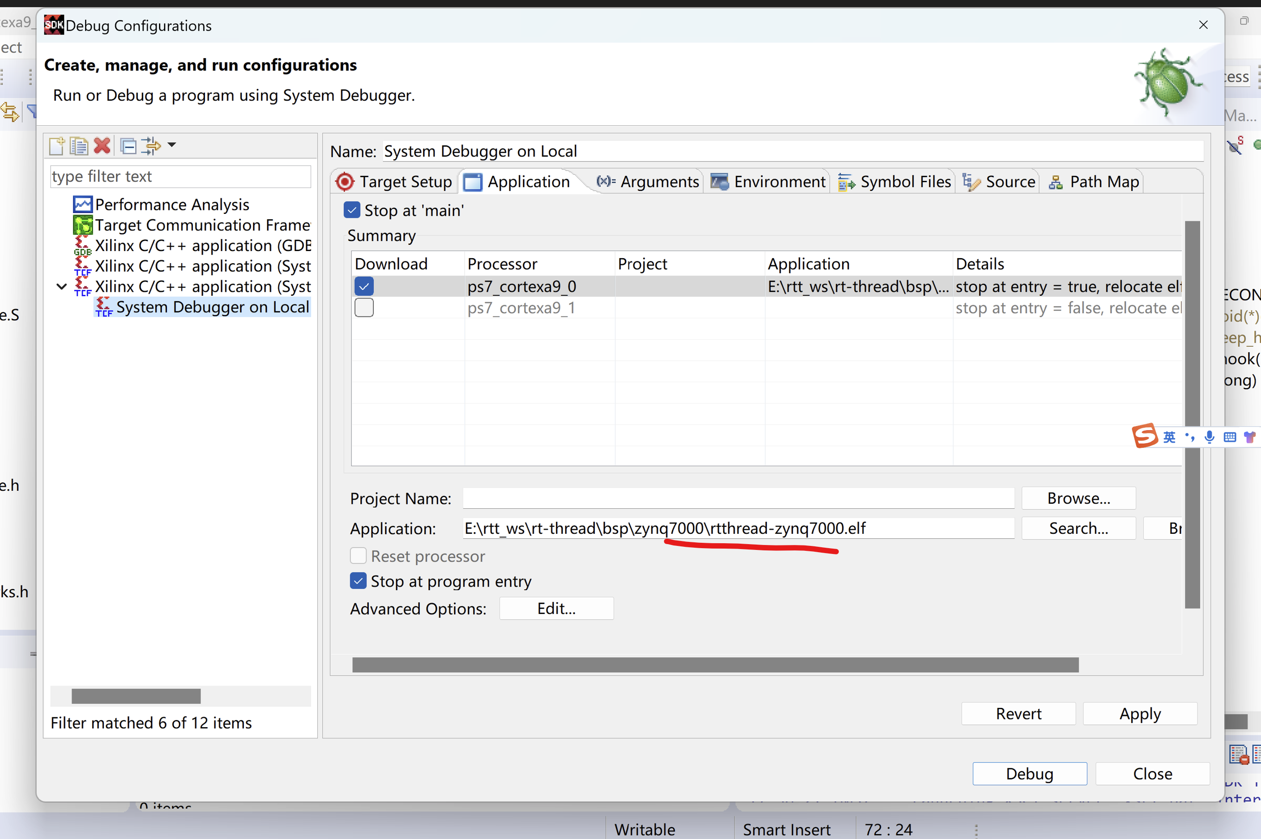Click the Target Communication Framework icon

82,225
